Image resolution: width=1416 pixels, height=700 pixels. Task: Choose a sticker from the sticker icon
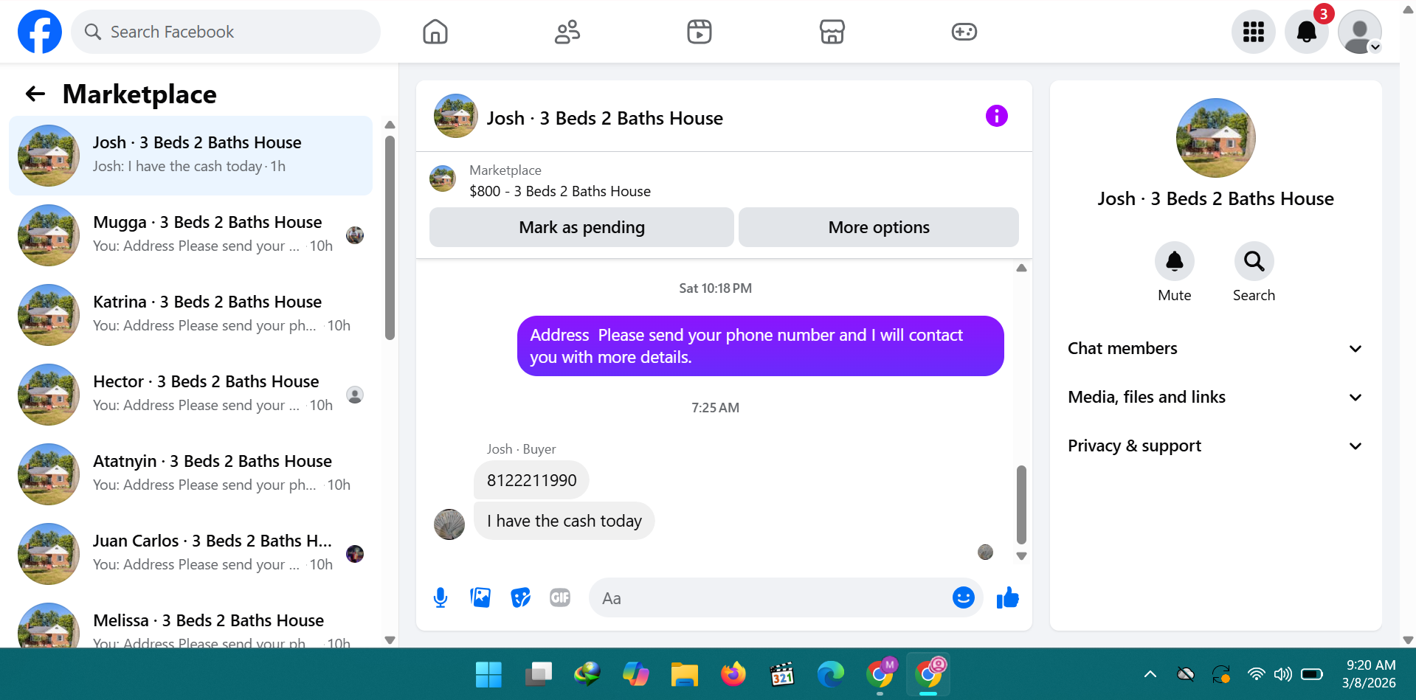pyautogui.click(x=520, y=597)
